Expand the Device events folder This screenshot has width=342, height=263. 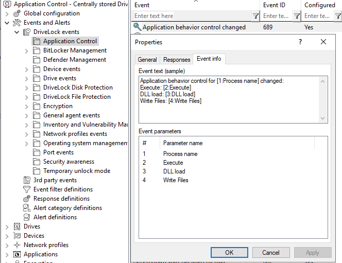(x=27, y=69)
